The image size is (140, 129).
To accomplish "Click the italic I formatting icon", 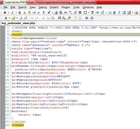I will 13,13.
